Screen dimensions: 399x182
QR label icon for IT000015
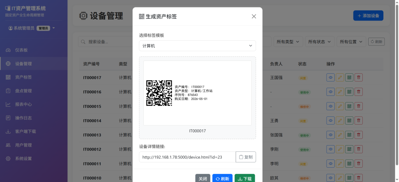pyautogui.click(x=349, y=106)
